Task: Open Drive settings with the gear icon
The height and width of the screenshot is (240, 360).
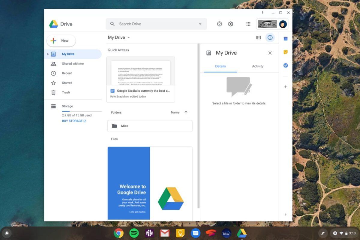Action: (x=230, y=24)
